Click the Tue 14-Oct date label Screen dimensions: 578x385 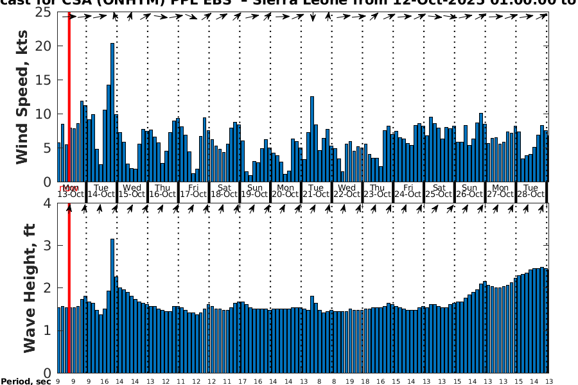click(101, 191)
